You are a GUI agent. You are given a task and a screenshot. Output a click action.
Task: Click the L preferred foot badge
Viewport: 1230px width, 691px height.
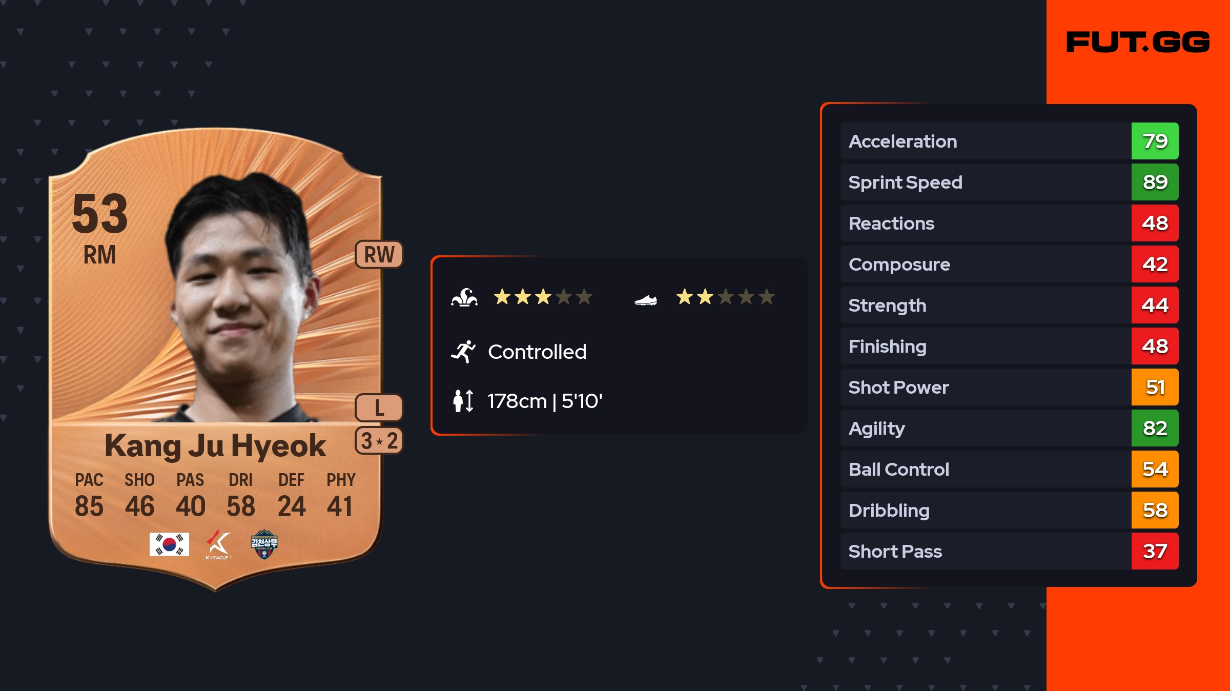pos(379,408)
